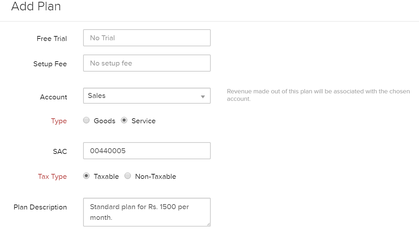The image size is (419, 233).
Task: Click the Plan Description text area
Action: [147, 212]
